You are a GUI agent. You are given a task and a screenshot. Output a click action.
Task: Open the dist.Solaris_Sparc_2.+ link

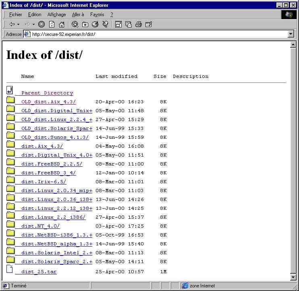[x=57, y=262]
